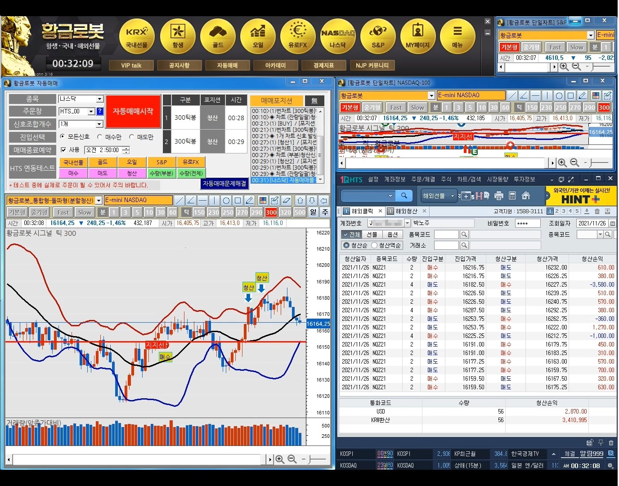Expand the 계좌번호 account dropdown
The width and height of the screenshot is (619, 486).
pos(408,223)
